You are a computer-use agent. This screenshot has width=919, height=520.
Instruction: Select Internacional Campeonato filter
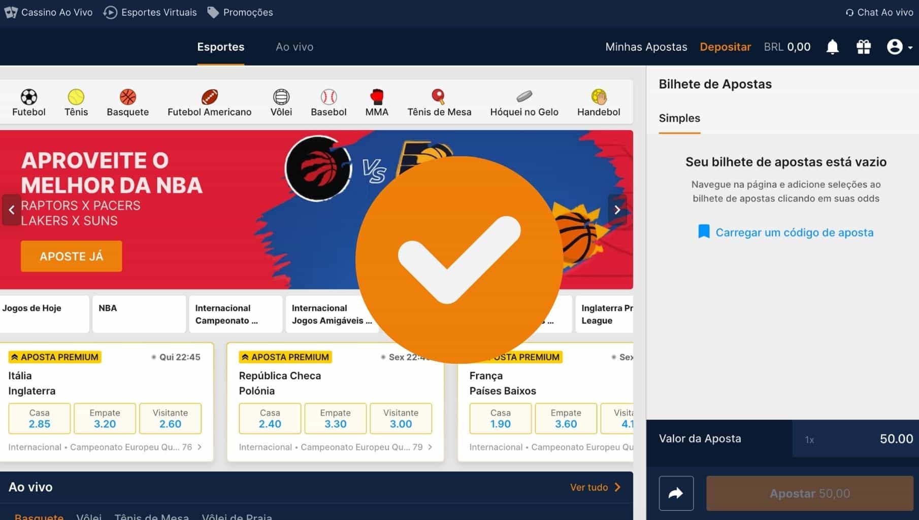tap(236, 314)
